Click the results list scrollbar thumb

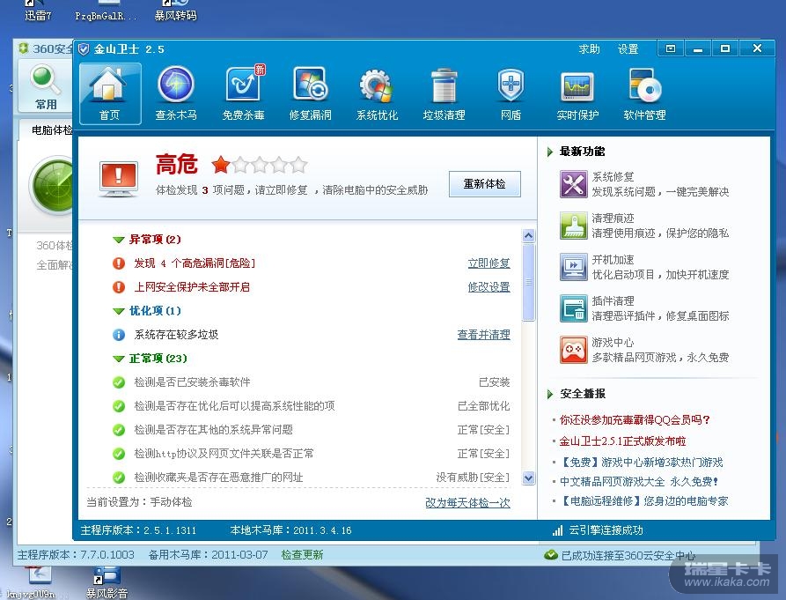tap(528, 282)
